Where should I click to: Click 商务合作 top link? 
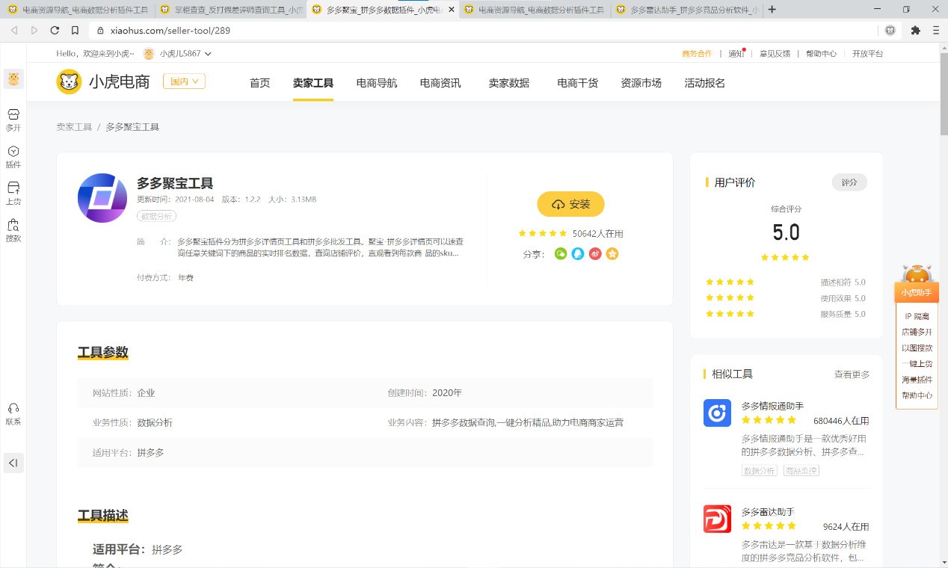click(x=697, y=54)
